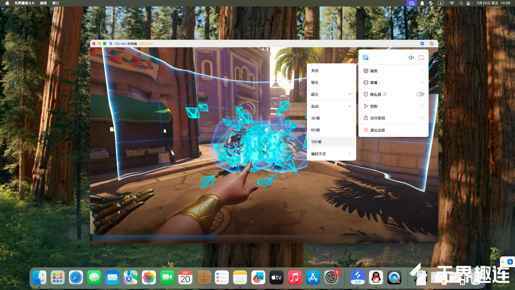Open the 无界趣连 2.0 app in Dock

click(358, 277)
